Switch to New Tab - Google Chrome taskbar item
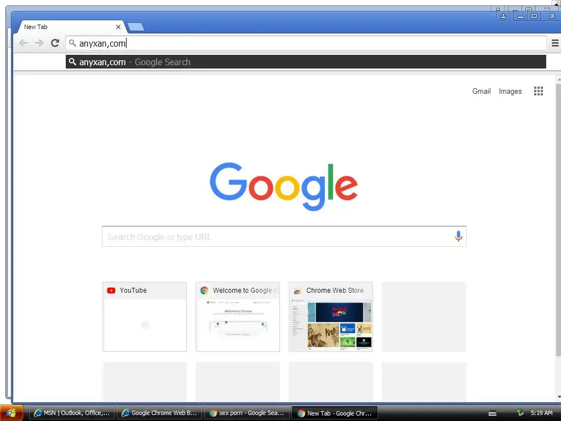Screen dimensions: 561x421 (335, 413)
